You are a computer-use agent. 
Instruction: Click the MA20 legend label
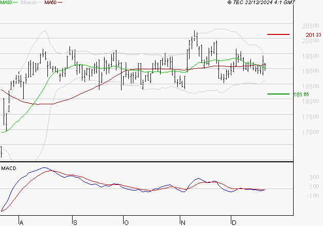click(6, 3)
